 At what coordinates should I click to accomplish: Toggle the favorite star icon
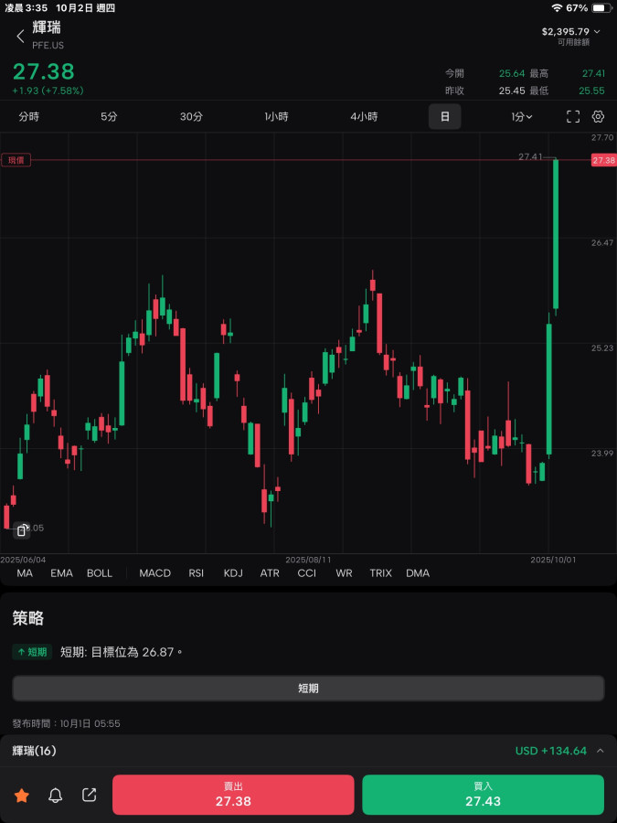pyautogui.click(x=22, y=796)
